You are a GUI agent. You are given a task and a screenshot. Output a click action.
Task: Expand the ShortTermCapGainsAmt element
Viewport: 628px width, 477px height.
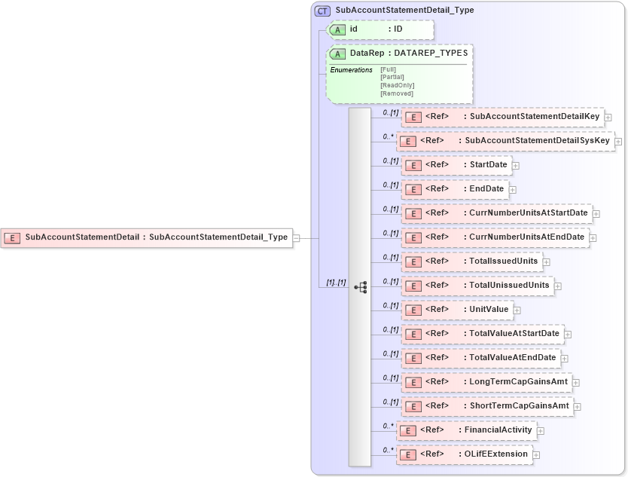coord(576,406)
